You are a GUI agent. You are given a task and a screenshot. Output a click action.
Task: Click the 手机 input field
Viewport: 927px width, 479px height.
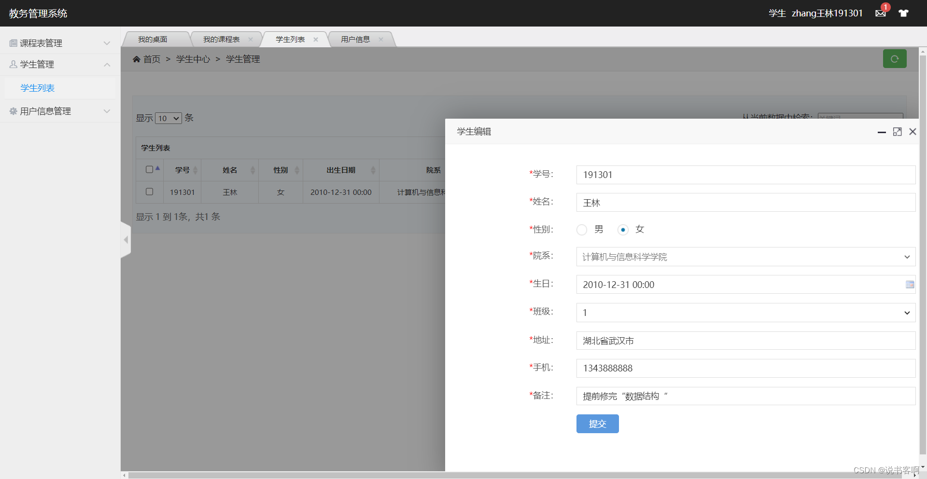(x=746, y=368)
